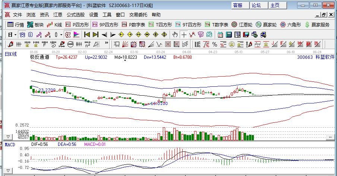Open the T数字表 tool
The width and height of the screenshot is (337, 176).
217,25
